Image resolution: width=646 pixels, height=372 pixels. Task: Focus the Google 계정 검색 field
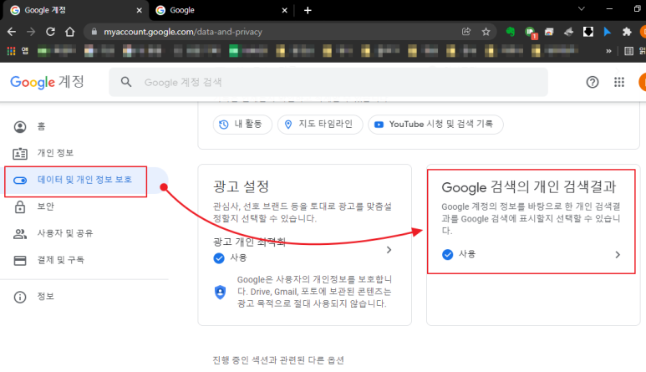[x=328, y=82]
